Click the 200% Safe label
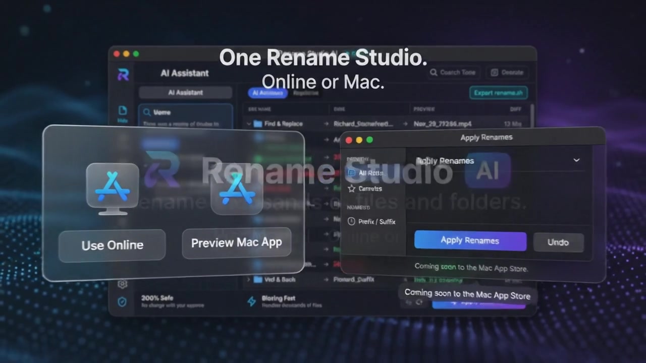The width and height of the screenshot is (646, 363). click(x=157, y=298)
